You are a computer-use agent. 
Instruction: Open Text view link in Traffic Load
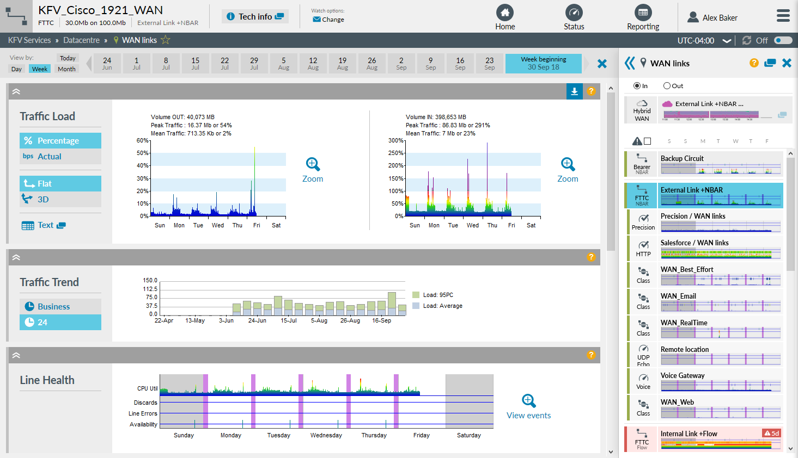click(44, 225)
